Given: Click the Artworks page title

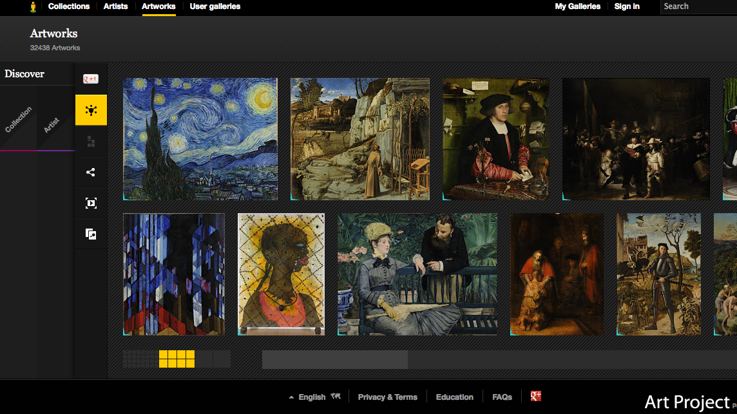Looking at the screenshot, I should pos(53,33).
